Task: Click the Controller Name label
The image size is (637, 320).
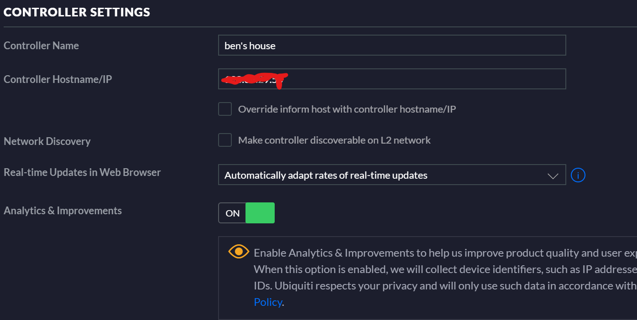Action: 41,46
